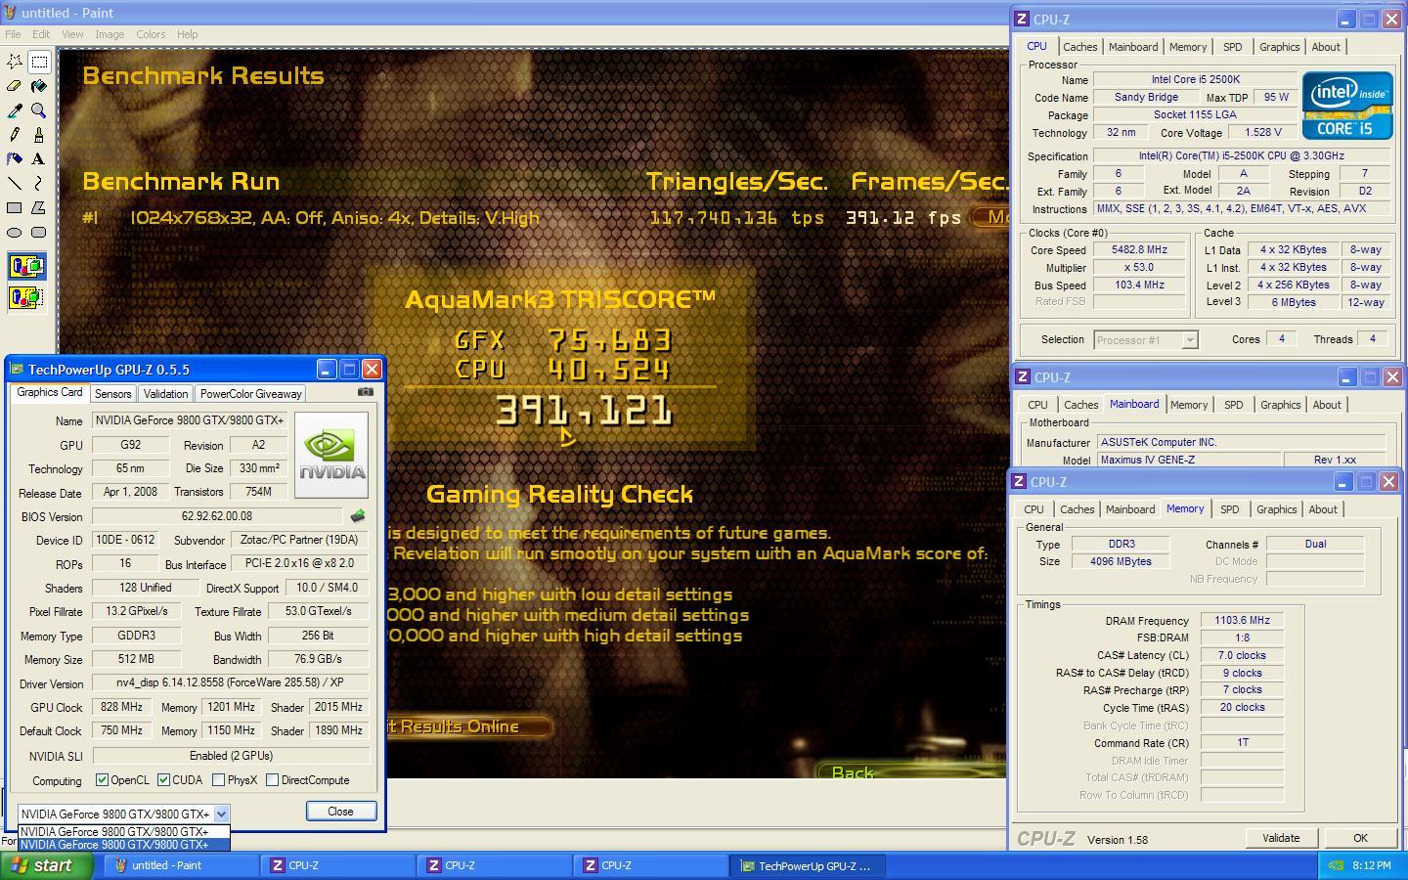
Task: Open the Processor #1 selection dropdown in CPU-Z
Action: pyautogui.click(x=1189, y=340)
